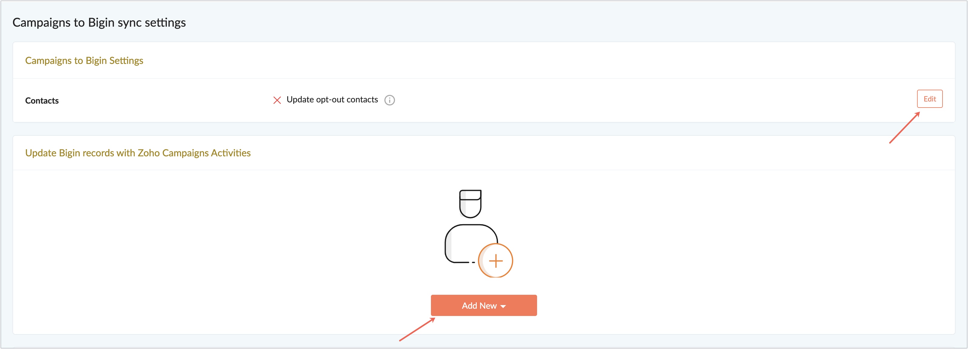968x349 pixels.
Task: Click the red X icon before Update opt-out contacts
Action: (x=277, y=100)
